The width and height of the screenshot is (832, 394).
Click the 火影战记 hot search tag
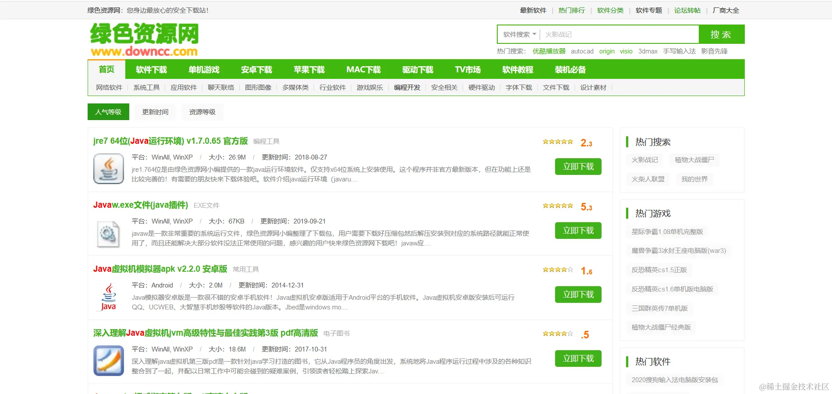645,160
